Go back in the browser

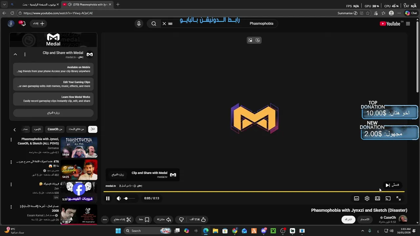4,13
